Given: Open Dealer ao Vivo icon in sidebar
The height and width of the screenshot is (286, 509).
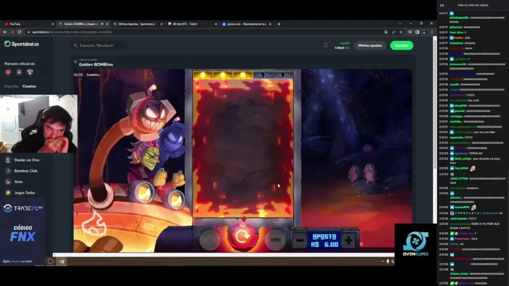Looking at the screenshot, I should tap(8, 160).
